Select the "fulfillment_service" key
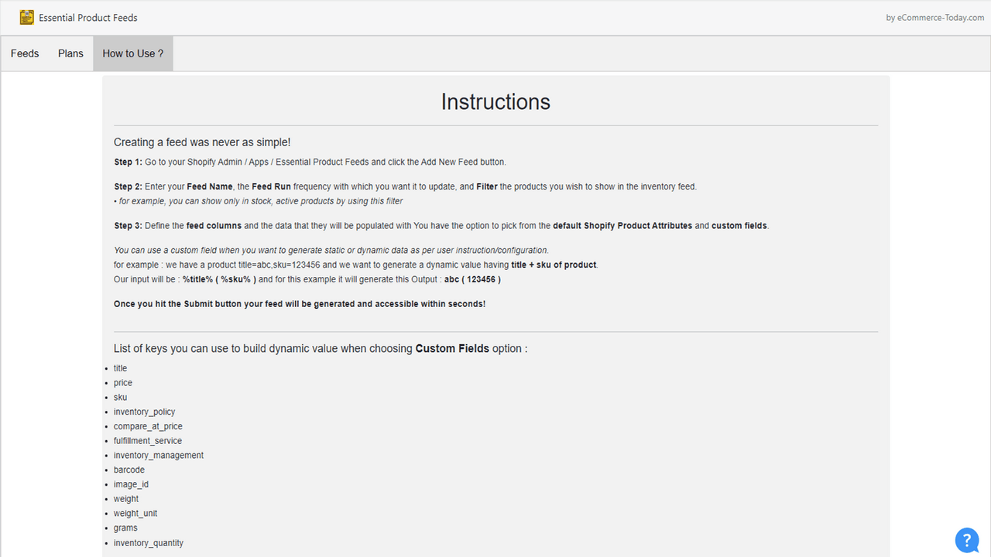This screenshot has width=991, height=557. 148,440
